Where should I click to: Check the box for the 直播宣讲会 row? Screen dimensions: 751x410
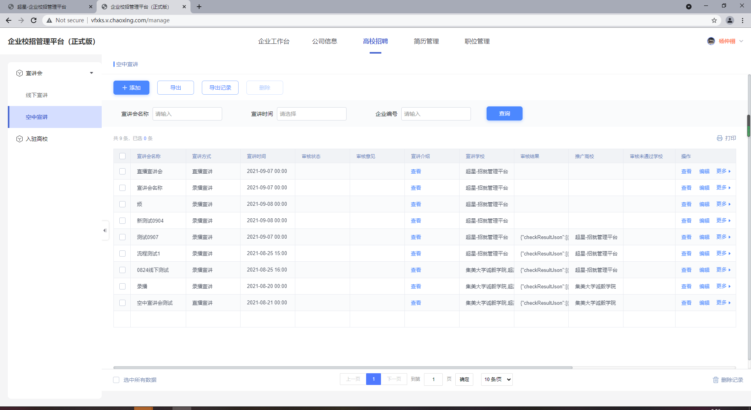(122, 171)
